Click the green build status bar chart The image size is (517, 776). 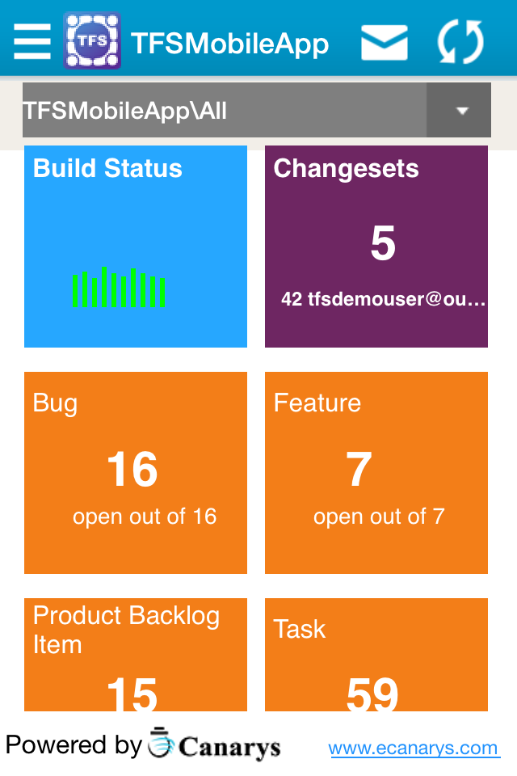(x=119, y=289)
